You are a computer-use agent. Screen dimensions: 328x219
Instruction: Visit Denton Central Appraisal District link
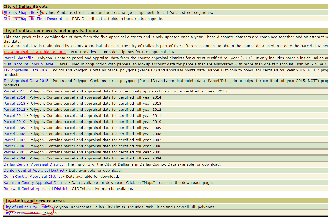[34, 171]
